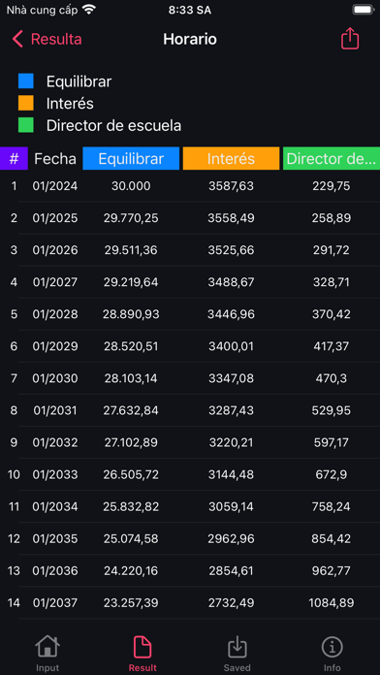Select interest value 3525,66

click(231, 250)
